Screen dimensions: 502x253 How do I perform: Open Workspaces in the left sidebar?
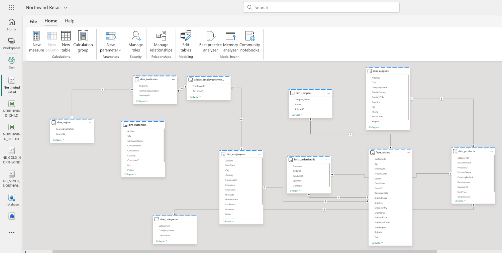(12, 44)
